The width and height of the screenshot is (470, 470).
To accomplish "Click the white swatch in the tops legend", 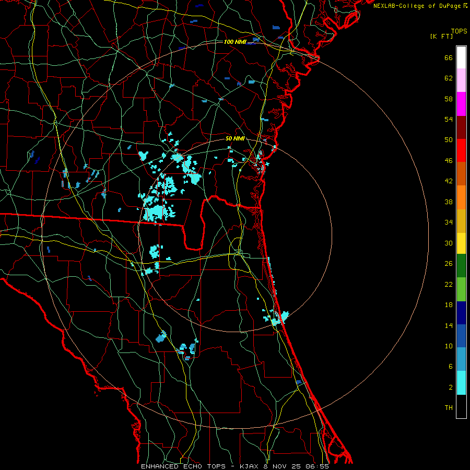I will pyautogui.click(x=461, y=57).
